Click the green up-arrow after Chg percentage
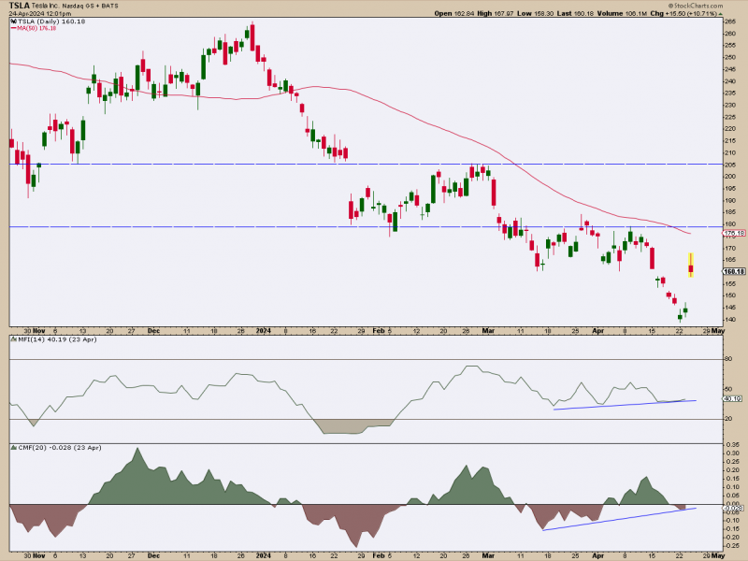 [720, 14]
